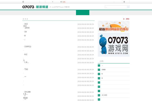Image resolution: width=152 pixels, height=101 pixels.
Task: Open the article containing Hold
Action: pyautogui.click(x=25, y=98)
